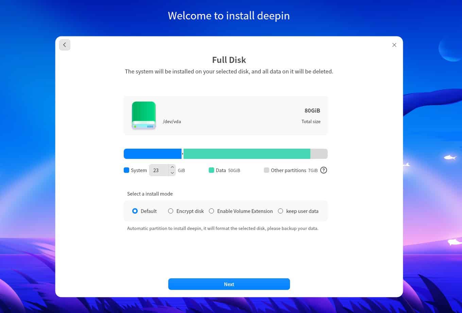The image size is (462, 313).
Task: Decrease System size with the down stepper
Action: coord(172,173)
